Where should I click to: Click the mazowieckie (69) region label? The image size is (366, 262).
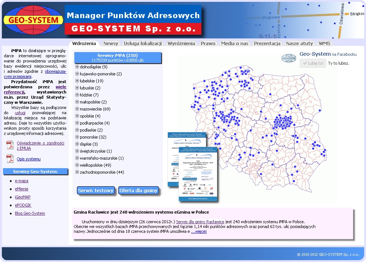coord(95,109)
